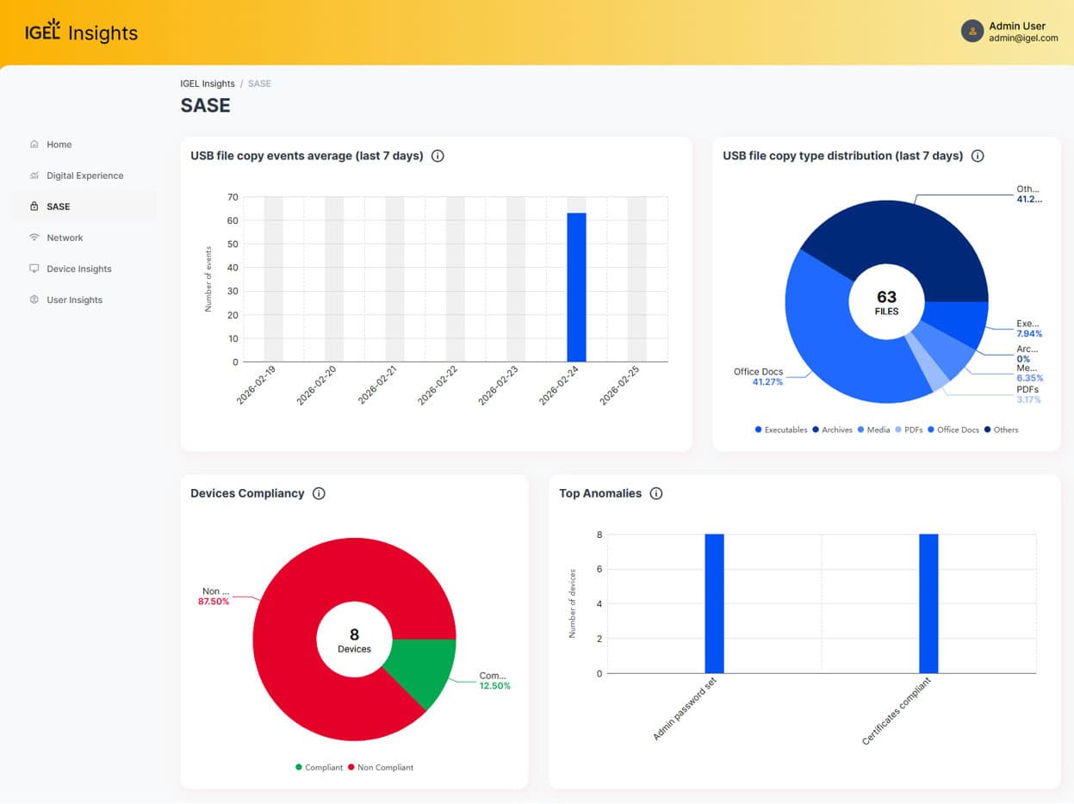The height and width of the screenshot is (804, 1074).
Task: Click the Device Insights monitor icon
Action: pos(34,269)
